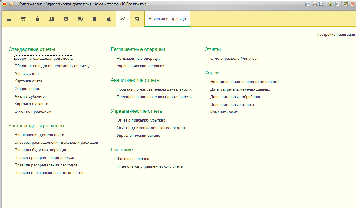Open Отчеты раздела Финансы
Image resolution: width=356 pixels, height=208 pixels.
[x=234, y=59]
